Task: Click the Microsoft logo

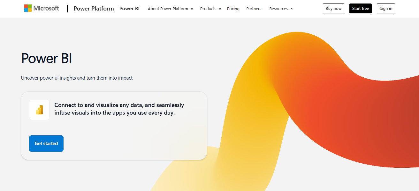Action: pyautogui.click(x=41, y=8)
